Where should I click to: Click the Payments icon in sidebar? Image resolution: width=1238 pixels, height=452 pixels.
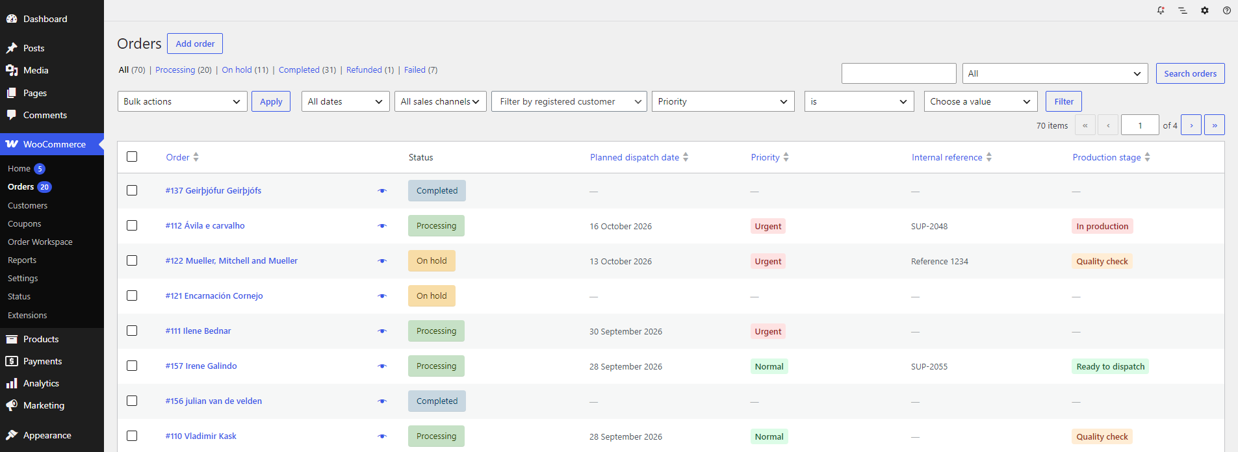tap(12, 361)
